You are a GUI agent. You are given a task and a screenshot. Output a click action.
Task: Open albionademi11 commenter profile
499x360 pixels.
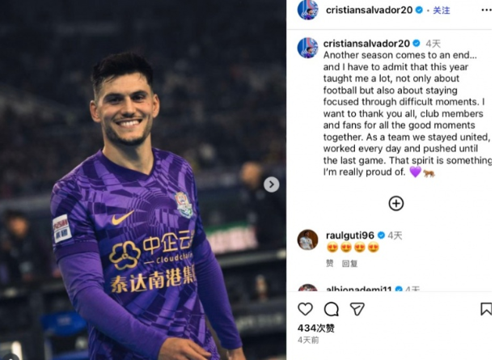[358, 289]
